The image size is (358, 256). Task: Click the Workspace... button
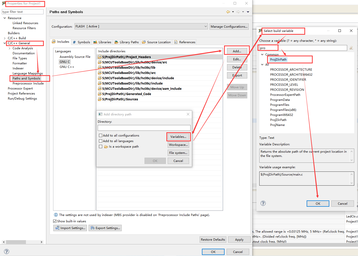[x=178, y=145]
